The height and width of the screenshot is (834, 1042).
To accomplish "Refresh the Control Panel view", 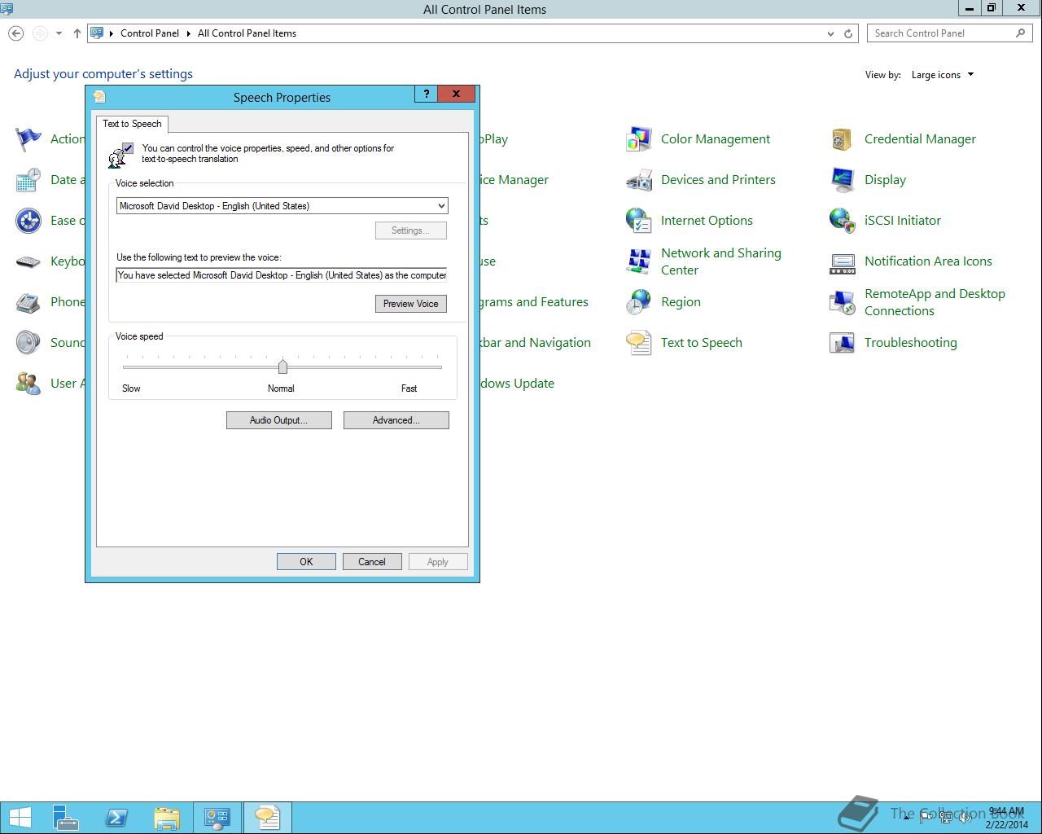I will [848, 33].
